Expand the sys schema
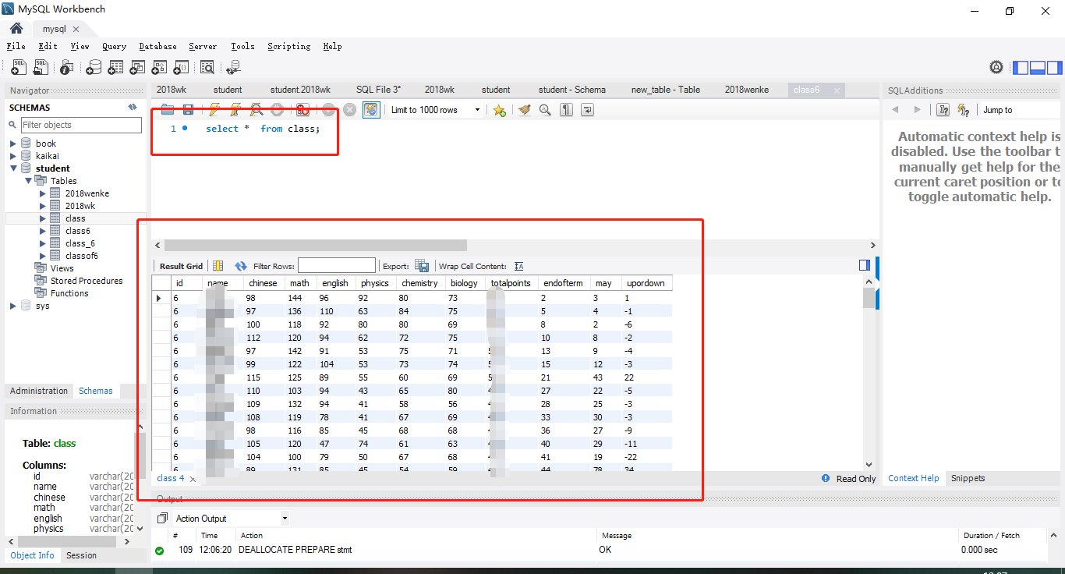Image resolution: width=1065 pixels, height=574 pixels. 13,306
